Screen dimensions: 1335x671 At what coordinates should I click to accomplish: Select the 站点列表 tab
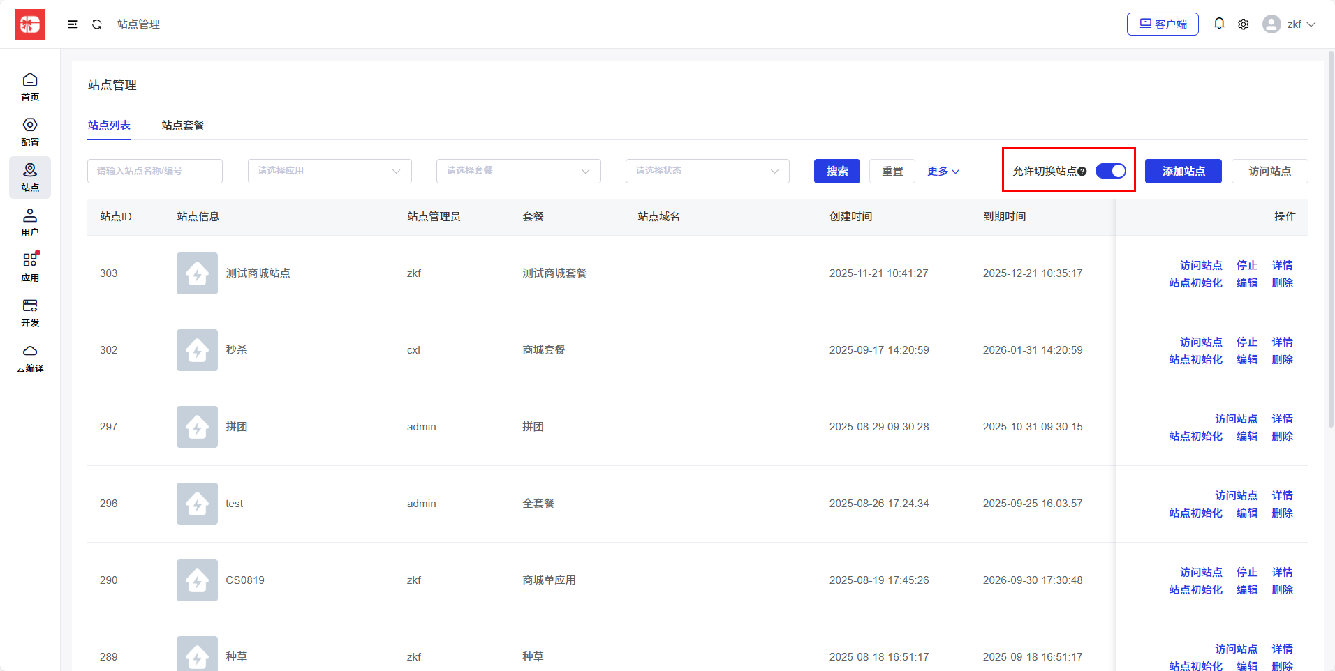pyautogui.click(x=109, y=125)
